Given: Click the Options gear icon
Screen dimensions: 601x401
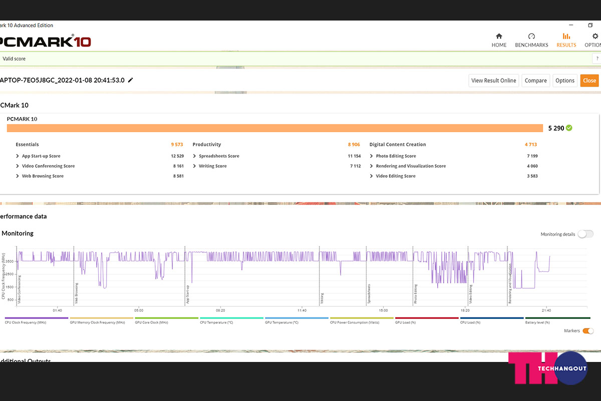Looking at the screenshot, I should [x=595, y=36].
